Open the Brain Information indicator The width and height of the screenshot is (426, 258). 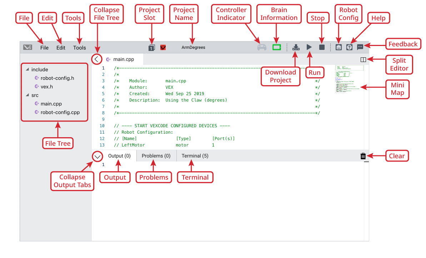click(x=276, y=47)
